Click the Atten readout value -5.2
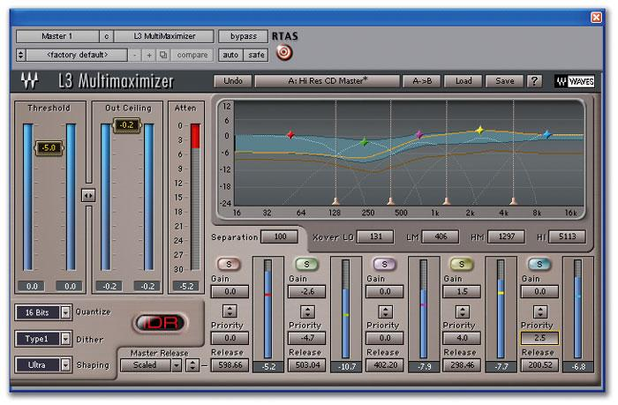Viewport: 618px width, 405px height. point(186,287)
